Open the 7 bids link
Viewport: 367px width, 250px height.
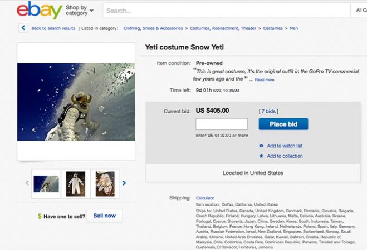268,111
